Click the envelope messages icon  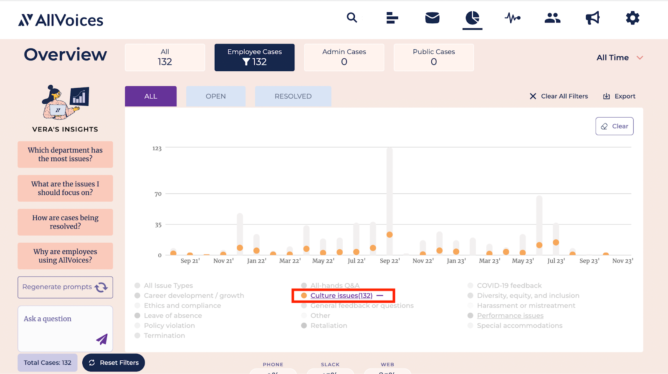(432, 18)
